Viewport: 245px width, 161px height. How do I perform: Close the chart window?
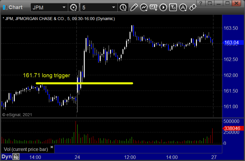pyautogui.click(x=237, y=3)
